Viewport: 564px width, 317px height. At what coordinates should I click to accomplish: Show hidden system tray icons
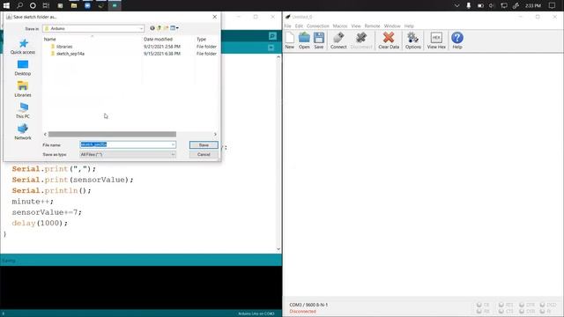(456, 5)
